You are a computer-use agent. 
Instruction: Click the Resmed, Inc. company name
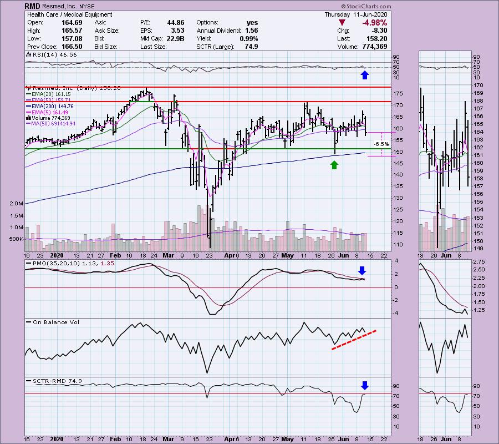click(x=58, y=6)
